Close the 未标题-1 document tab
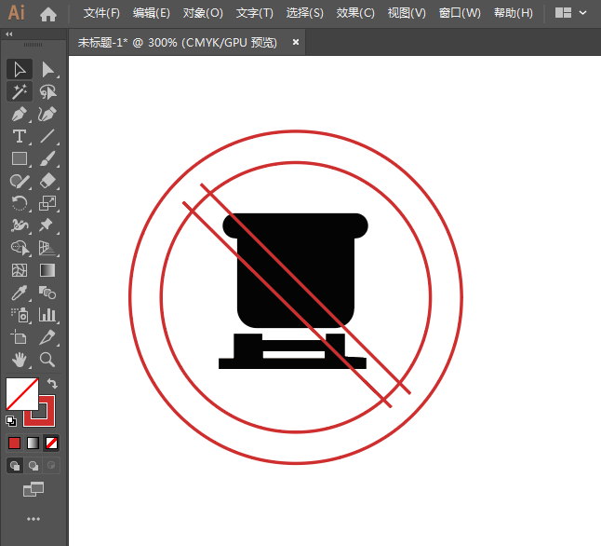Viewport: 601px width, 546px height. tap(296, 42)
